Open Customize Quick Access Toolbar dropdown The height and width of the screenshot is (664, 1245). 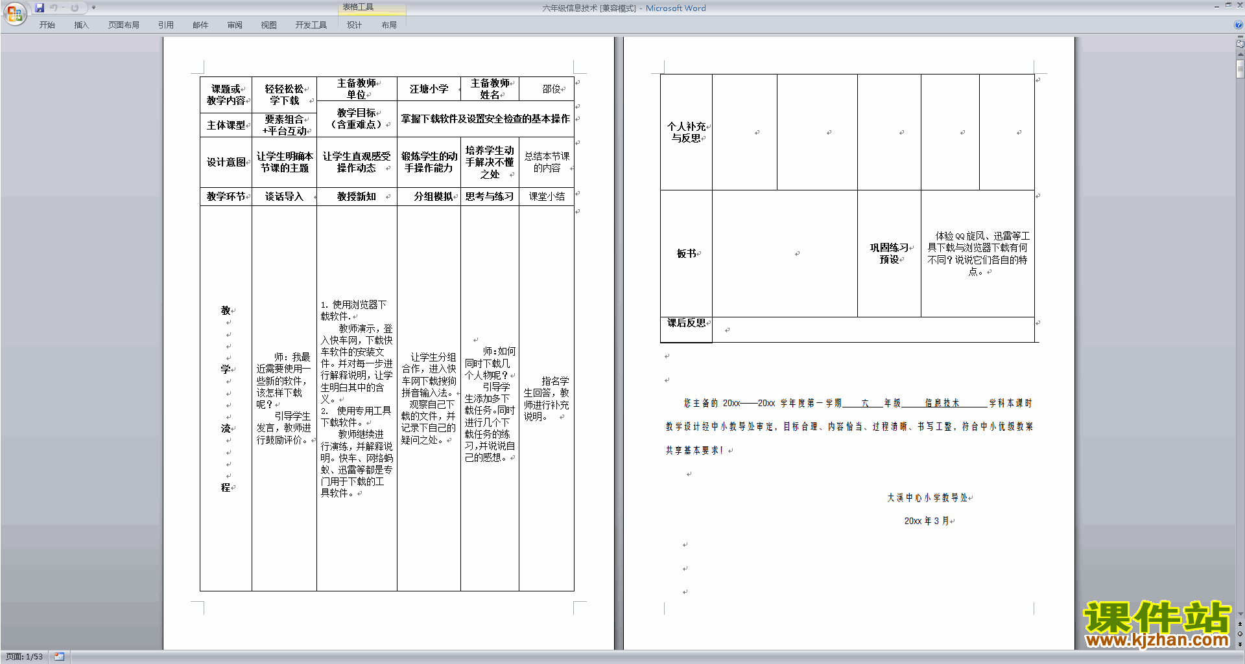pyautogui.click(x=93, y=8)
